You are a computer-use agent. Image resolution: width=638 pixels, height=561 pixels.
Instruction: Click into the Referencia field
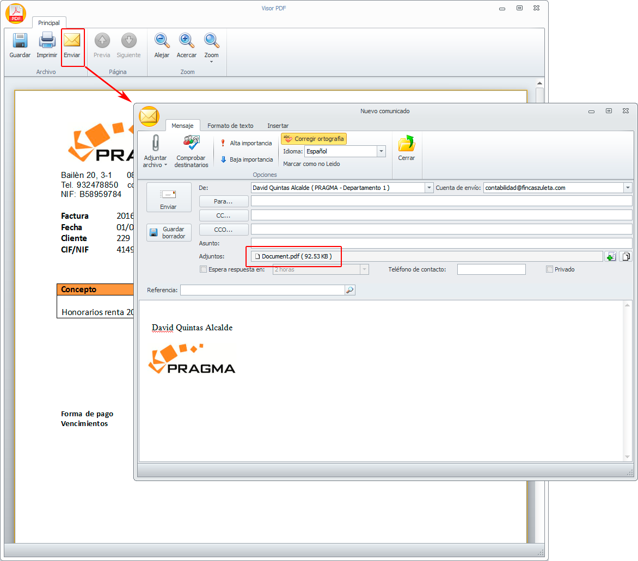(x=262, y=290)
